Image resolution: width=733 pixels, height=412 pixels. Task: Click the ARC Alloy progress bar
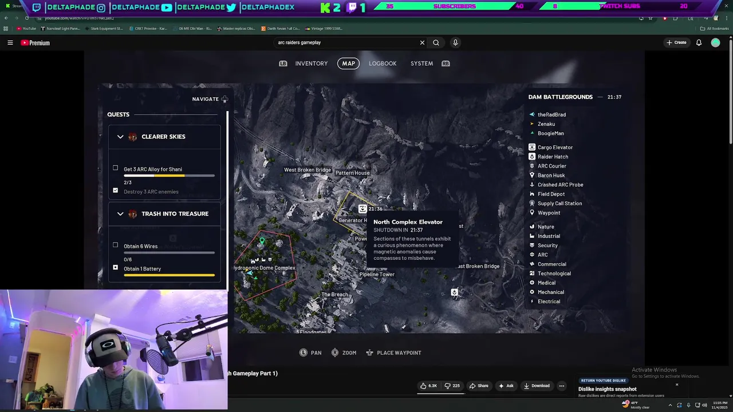click(170, 176)
